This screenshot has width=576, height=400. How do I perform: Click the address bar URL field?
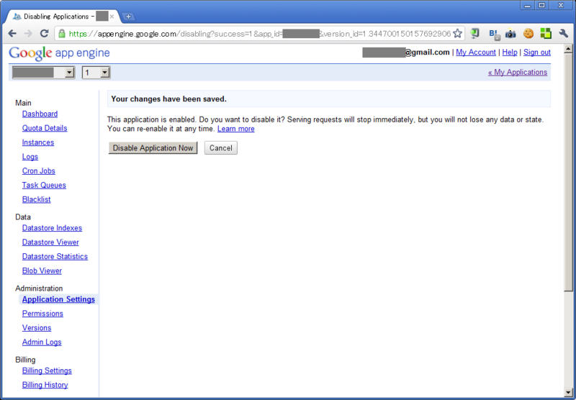coord(259,34)
